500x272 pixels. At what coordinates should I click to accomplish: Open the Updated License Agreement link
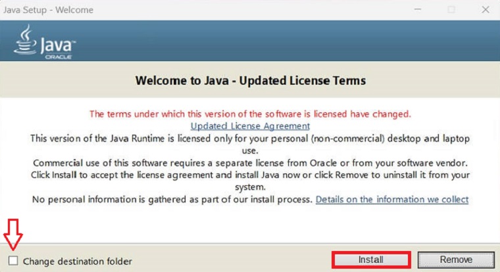tap(250, 126)
